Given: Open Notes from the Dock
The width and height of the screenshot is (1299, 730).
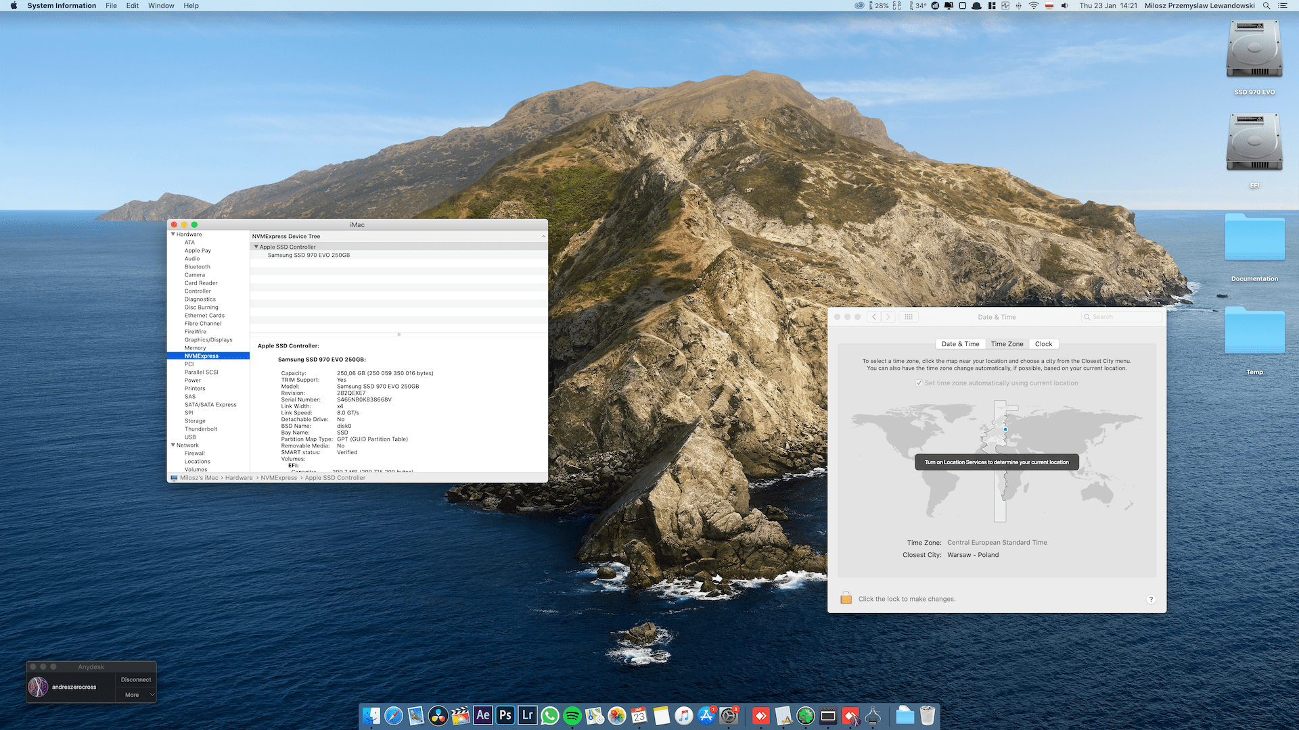Looking at the screenshot, I should point(661,715).
